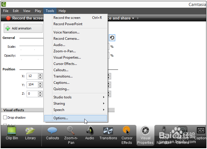
Task: Decrease Y position with down arrow
Action: (40, 86)
